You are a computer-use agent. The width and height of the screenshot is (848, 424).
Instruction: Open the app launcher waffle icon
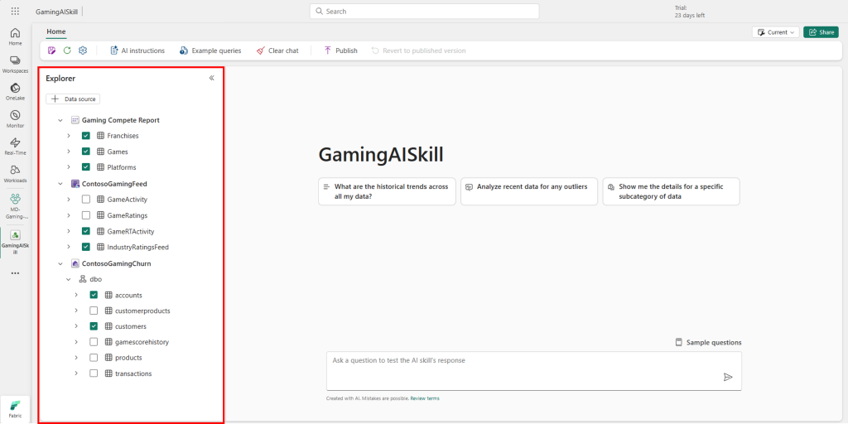coord(15,12)
